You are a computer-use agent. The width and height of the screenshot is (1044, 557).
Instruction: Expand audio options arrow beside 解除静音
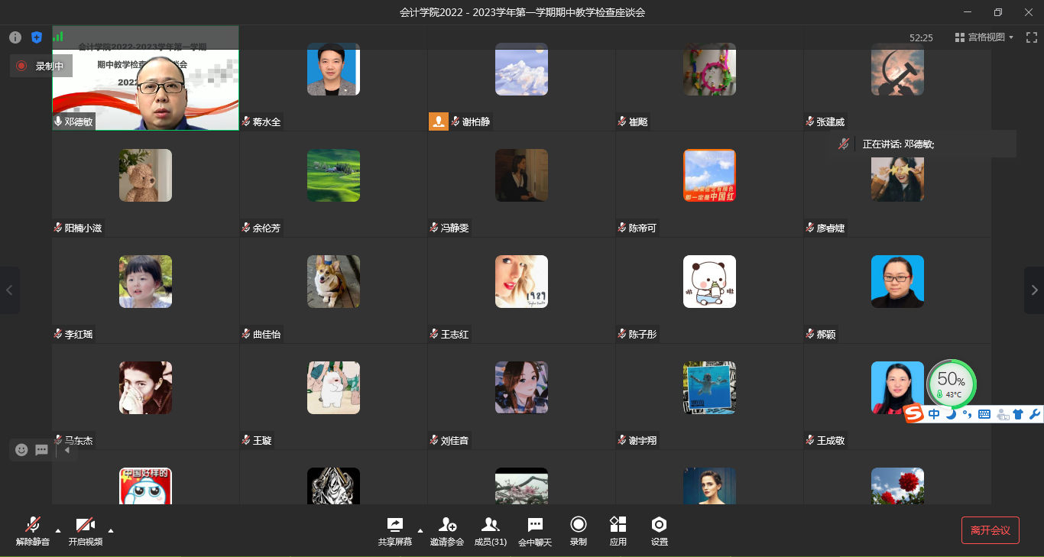[58, 530]
